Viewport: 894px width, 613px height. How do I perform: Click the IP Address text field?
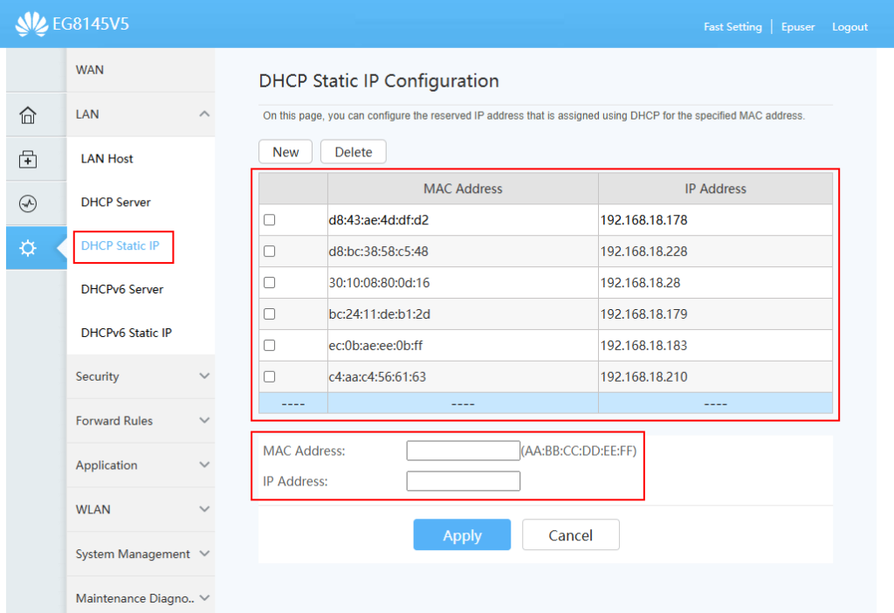pos(463,481)
